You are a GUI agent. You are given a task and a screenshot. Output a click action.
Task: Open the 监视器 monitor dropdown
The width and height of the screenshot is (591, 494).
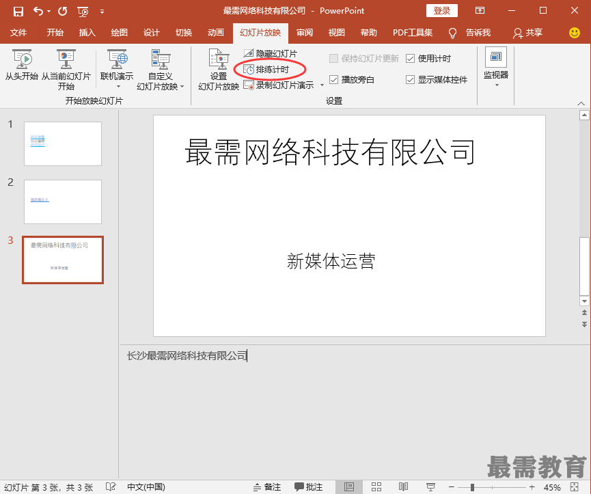click(496, 67)
